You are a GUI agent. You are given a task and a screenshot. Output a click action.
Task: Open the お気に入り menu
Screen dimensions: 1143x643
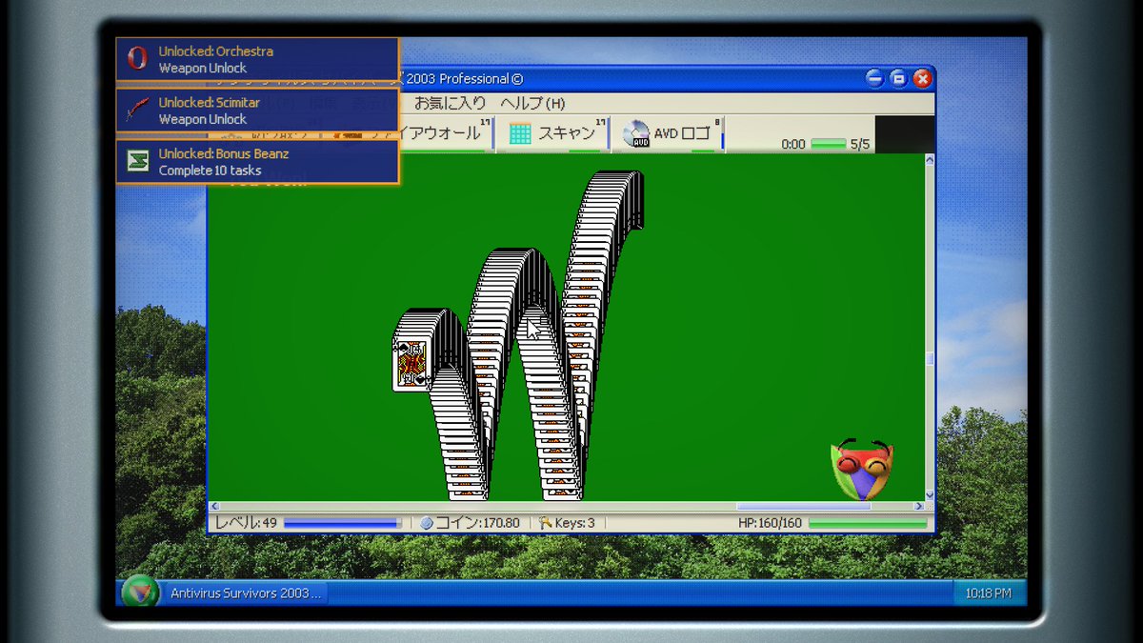pyautogui.click(x=450, y=103)
